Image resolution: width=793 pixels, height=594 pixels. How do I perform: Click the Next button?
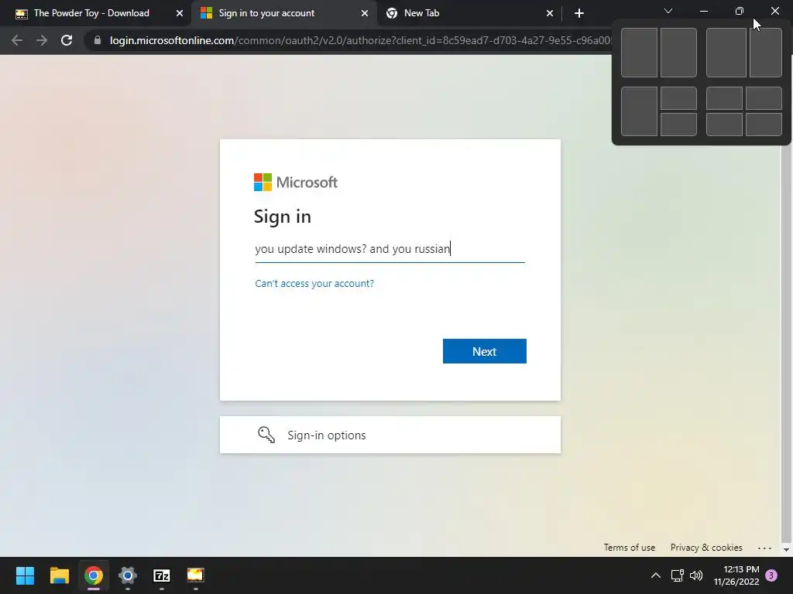(x=485, y=351)
